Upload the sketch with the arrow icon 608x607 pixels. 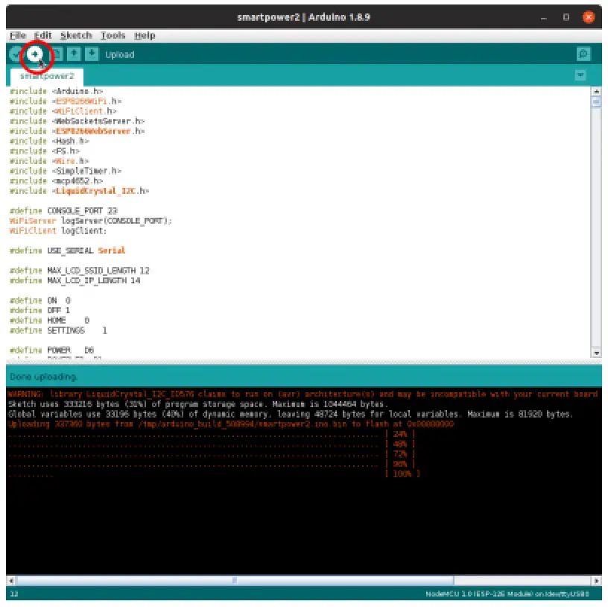(x=35, y=54)
